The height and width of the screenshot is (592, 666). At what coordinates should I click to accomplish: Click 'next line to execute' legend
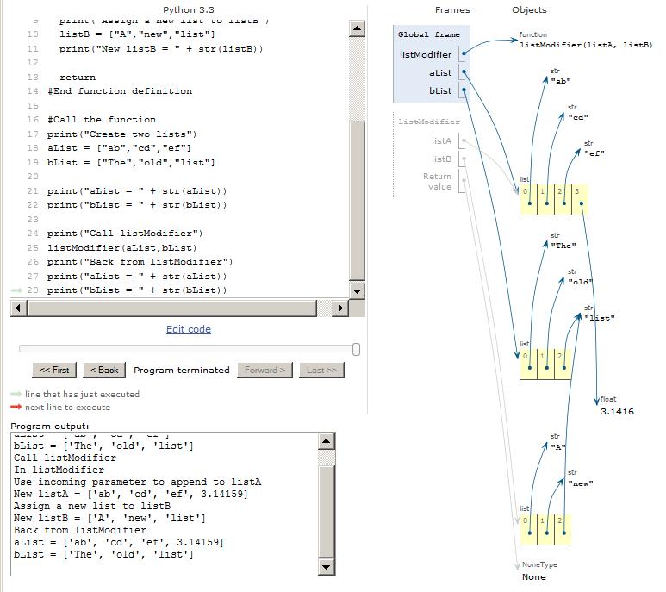point(67,408)
